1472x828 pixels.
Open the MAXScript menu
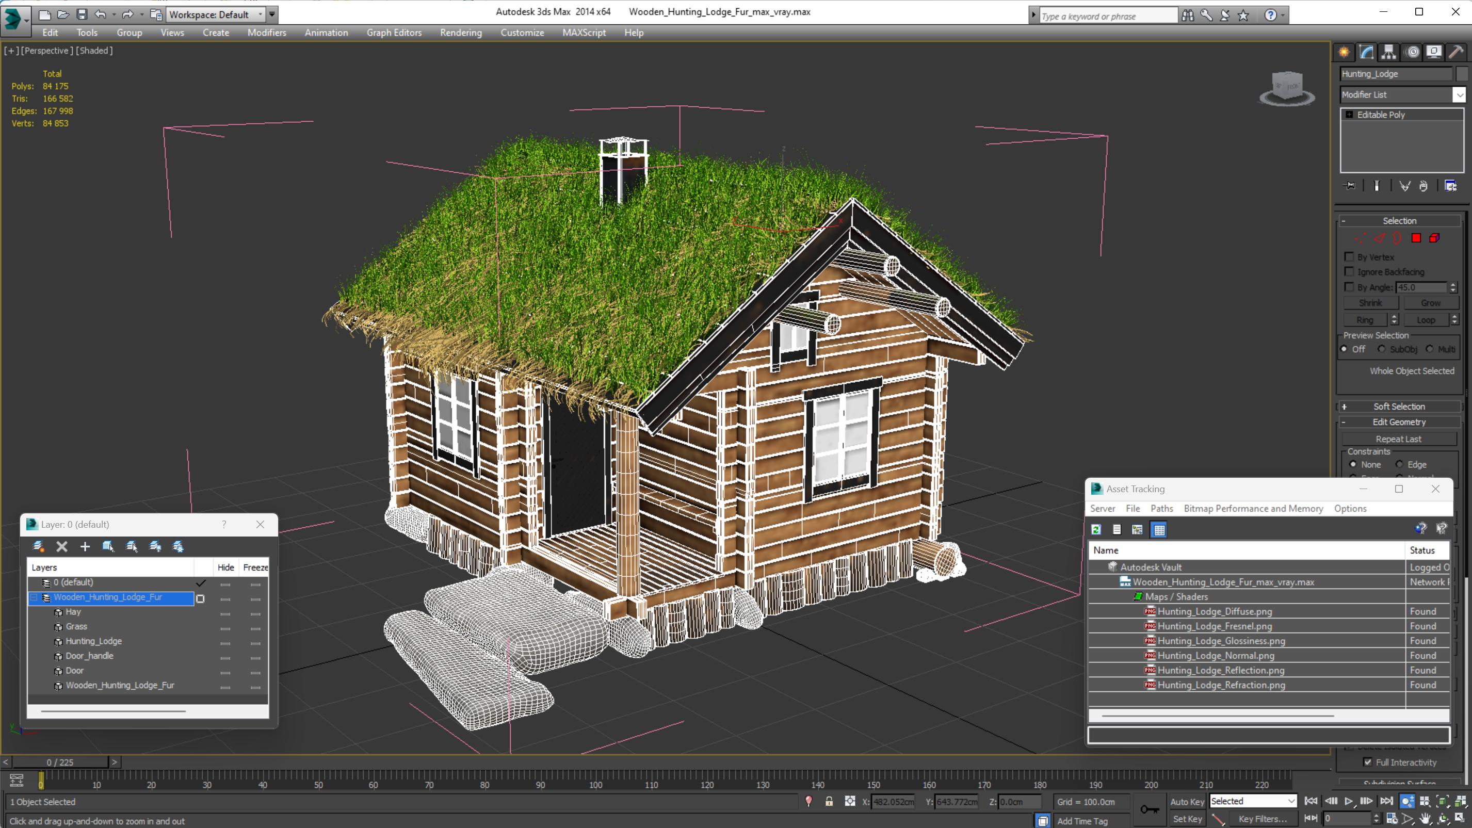(x=584, y=33)
